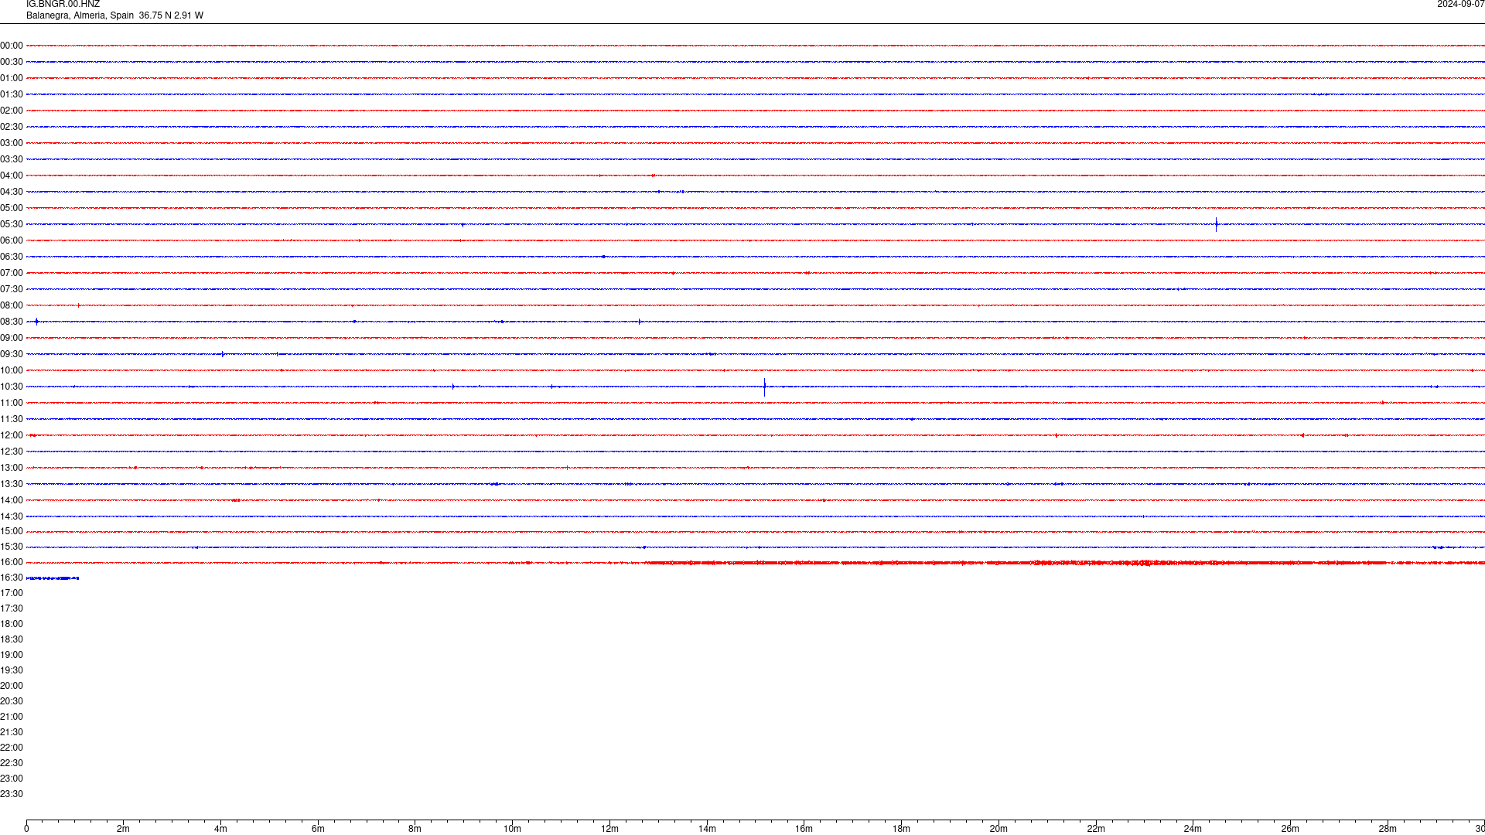Click the 28m tick label on the axis
This screenshot has width=1485, height=835.
coord(1388,829)
